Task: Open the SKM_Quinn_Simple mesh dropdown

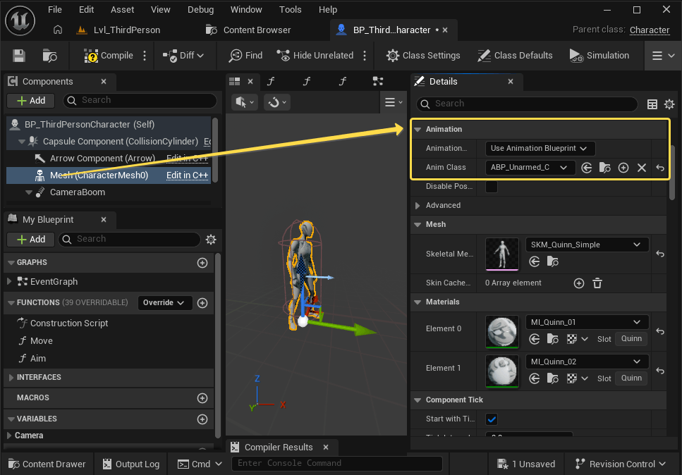Action: 587,245
